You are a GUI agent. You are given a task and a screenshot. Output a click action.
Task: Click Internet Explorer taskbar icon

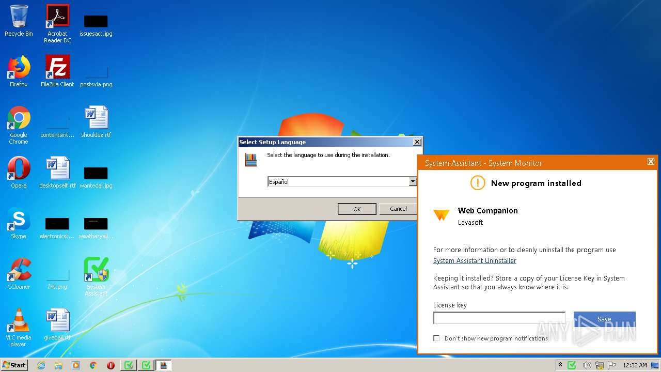click(41, 365)
